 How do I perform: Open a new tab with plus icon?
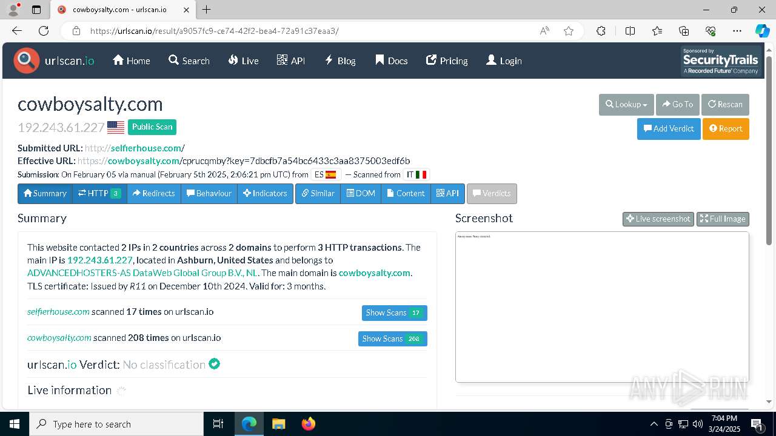click(x=207, y=10)
